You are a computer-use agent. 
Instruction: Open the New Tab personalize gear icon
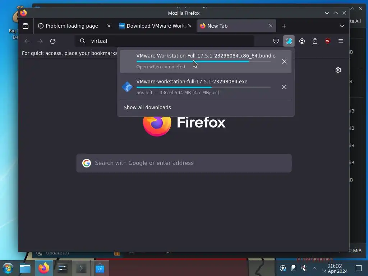click(338, 70)
